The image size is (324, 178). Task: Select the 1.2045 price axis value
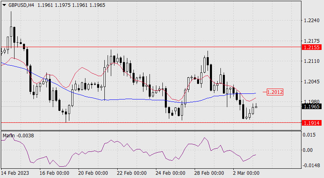312,82
